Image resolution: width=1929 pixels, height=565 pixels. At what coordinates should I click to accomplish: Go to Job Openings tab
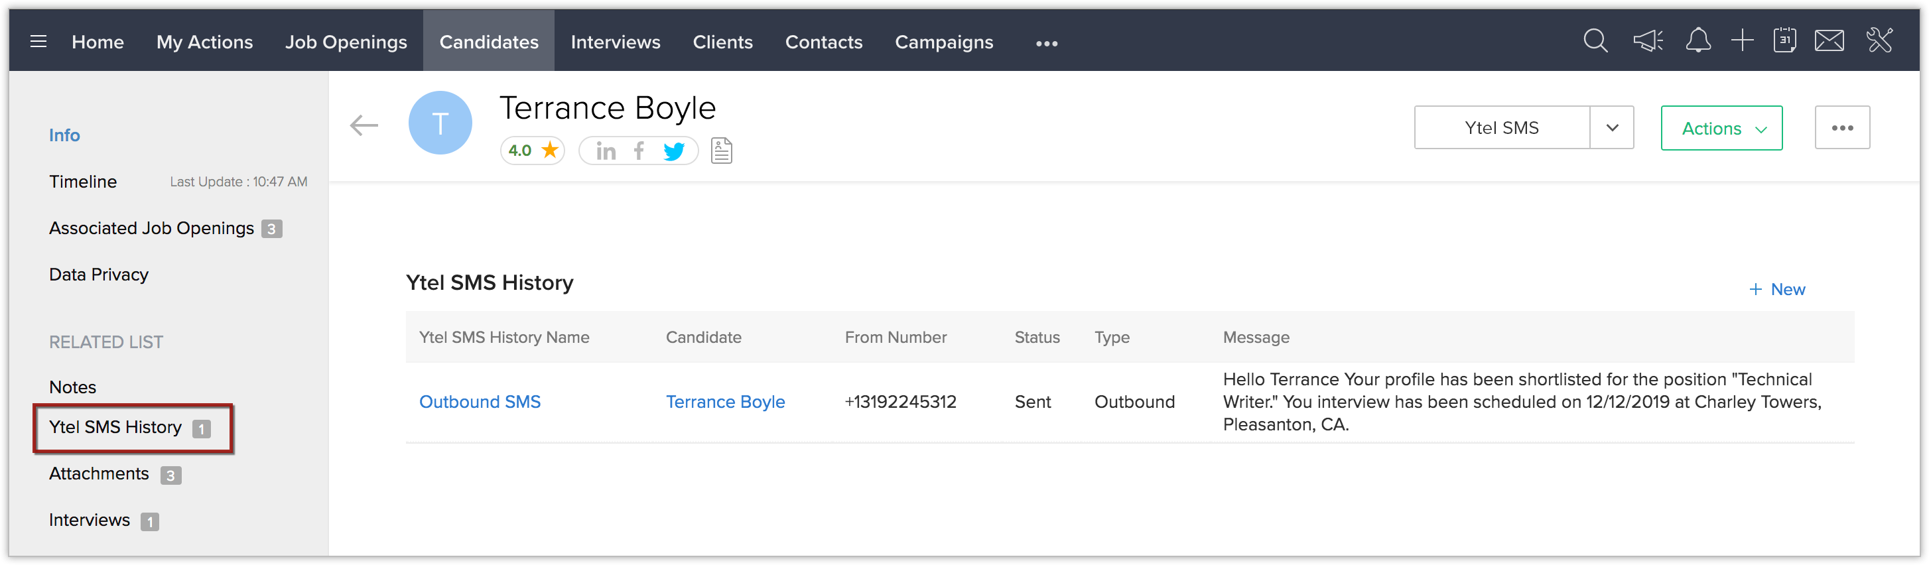point(346,42)
